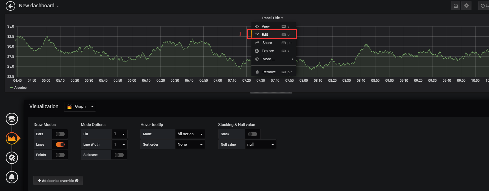Enable the Bars draw mode toggle
Screen dimensions: 489x191
coord(60,134)
